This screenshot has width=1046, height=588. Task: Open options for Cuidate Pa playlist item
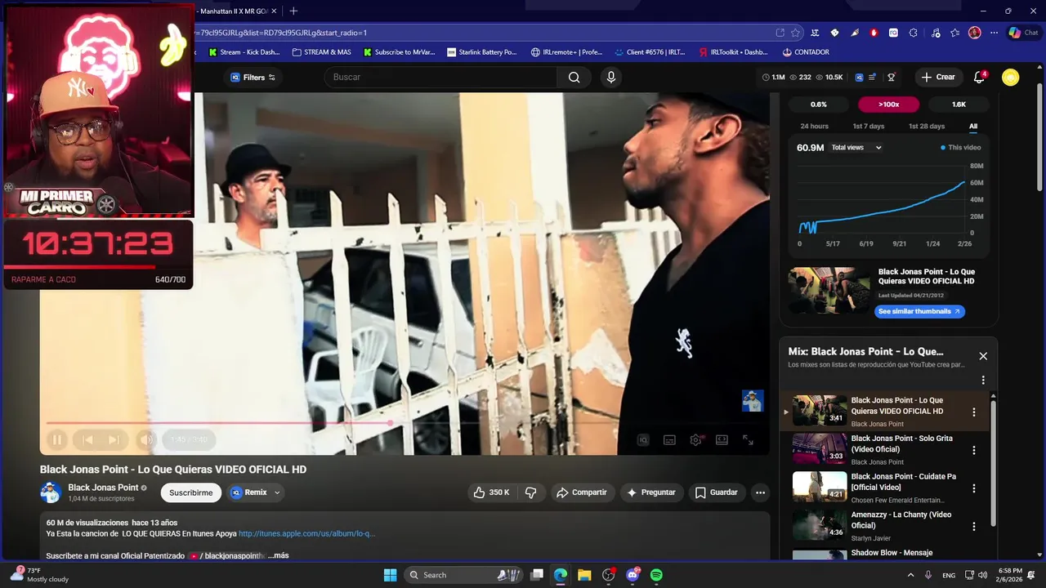tap(973, 488)
